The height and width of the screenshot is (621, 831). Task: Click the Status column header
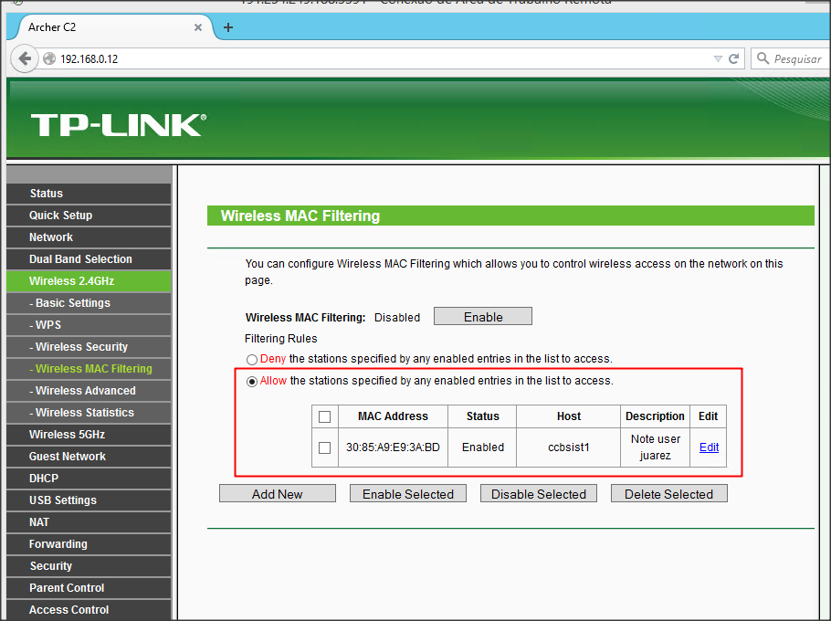[x=482, y=416]
